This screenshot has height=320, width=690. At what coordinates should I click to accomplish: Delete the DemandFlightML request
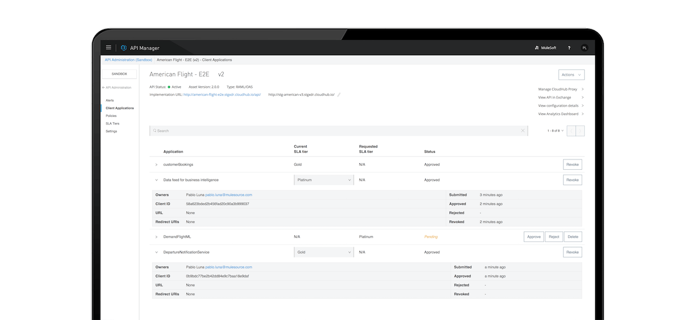coord(573,236)
